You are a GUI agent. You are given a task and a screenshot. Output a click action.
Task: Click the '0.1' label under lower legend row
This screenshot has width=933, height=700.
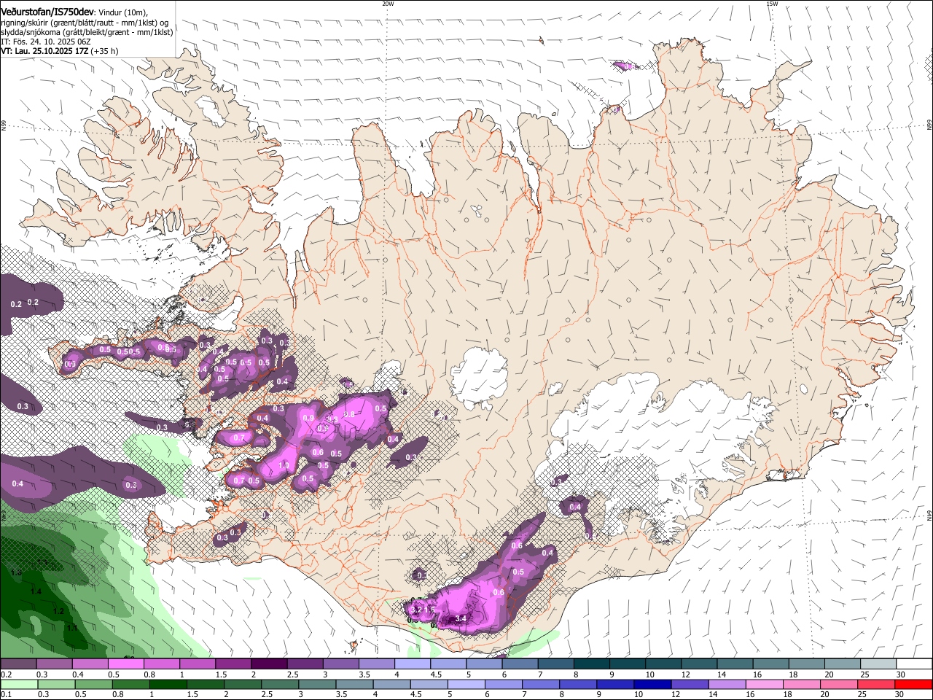click(7, 695)
